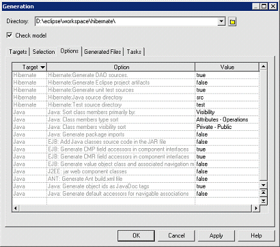This screenshot has height=247, width=280.
Task: Click the horizontal scrollbar left arrow
Action: [x=15, y=208]
